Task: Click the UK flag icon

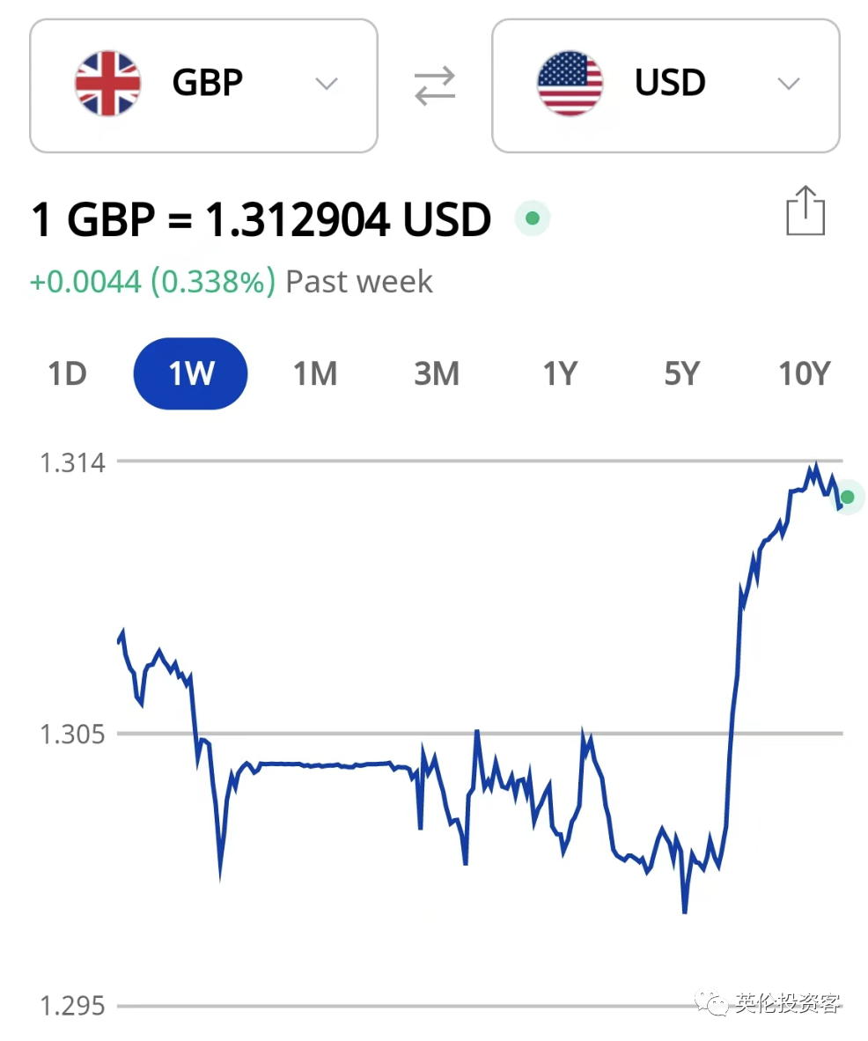Action: [107, 84]
